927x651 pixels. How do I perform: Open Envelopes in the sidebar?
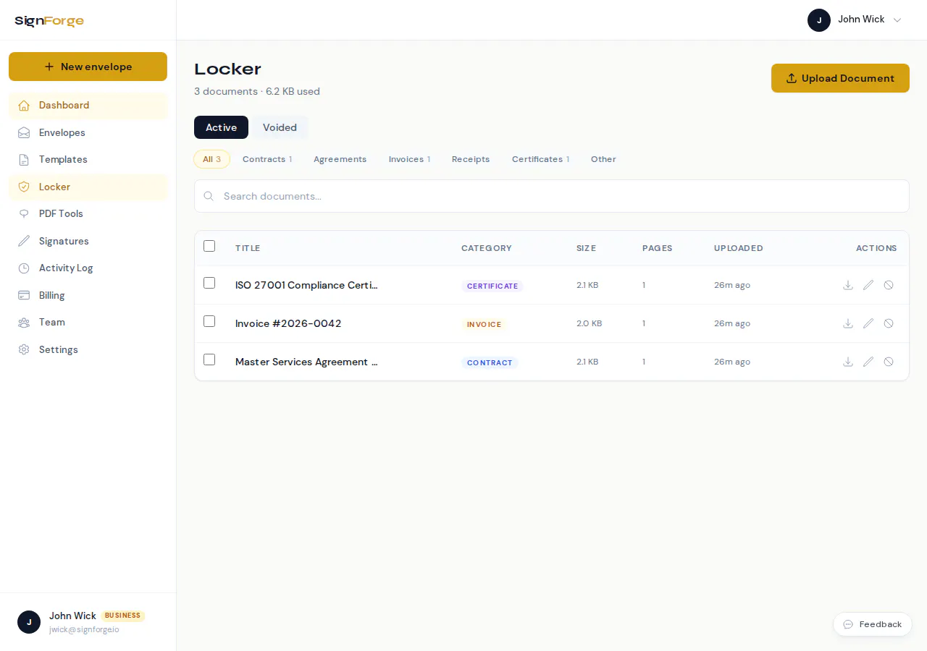tap(88, 132)
